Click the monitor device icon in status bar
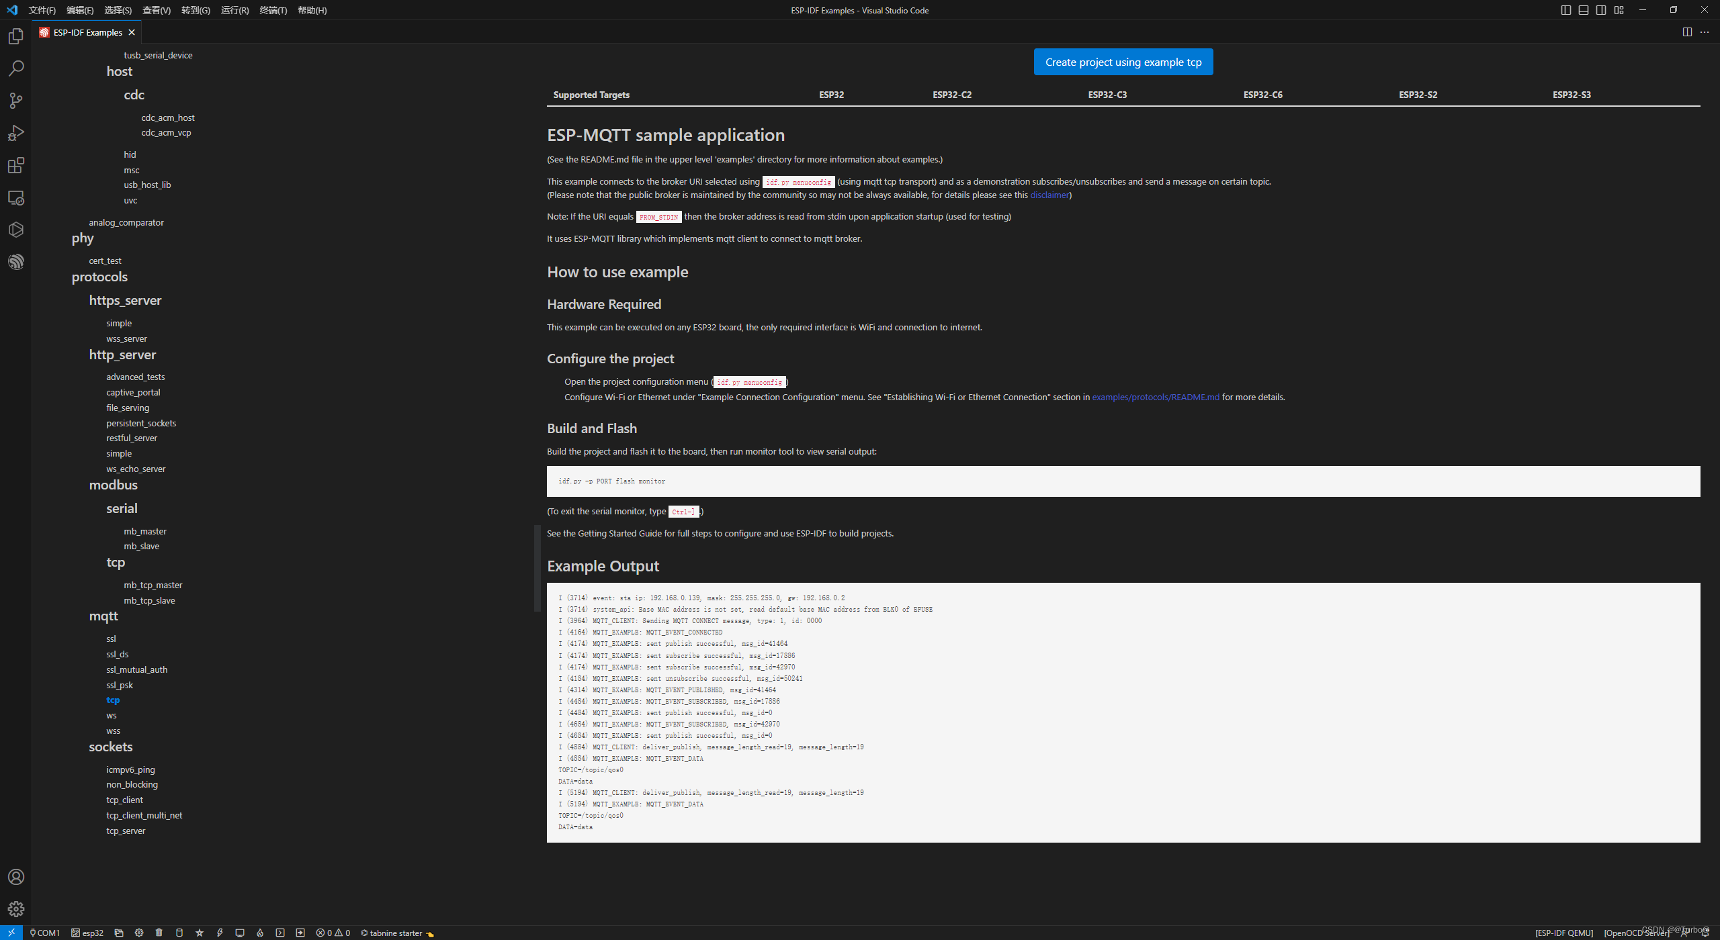 [240, 933]
